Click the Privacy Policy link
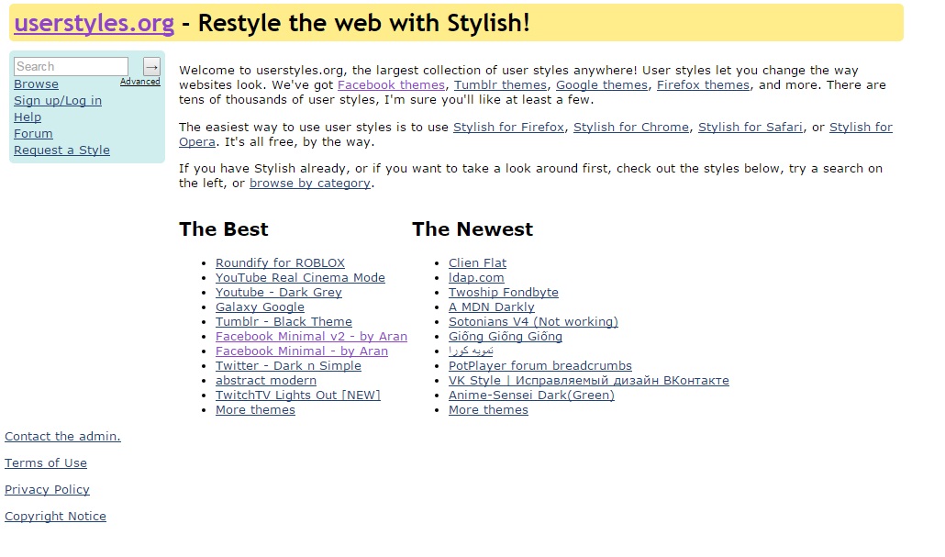The width and height of the screenshot is (945, 557). tap(47, 489)
